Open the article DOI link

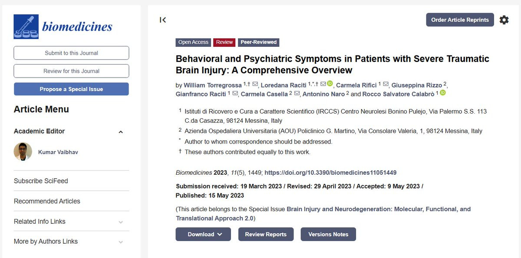click(330, 173)
